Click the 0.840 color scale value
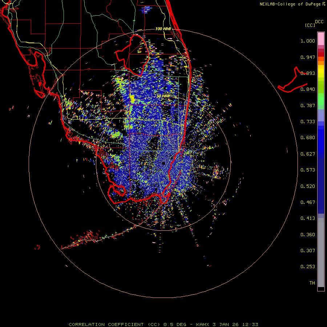The height and width of the screenshot is (327, 327). 308,89
